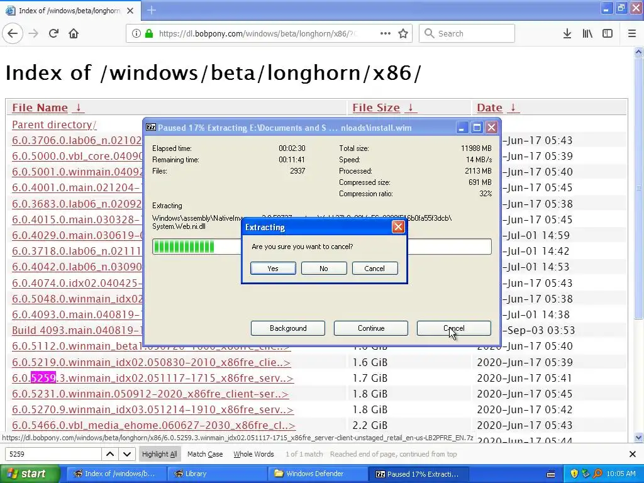Open the Parent directory link
Image resolution: width=644 pixels, height=483 pixels.
coord(54,125)
